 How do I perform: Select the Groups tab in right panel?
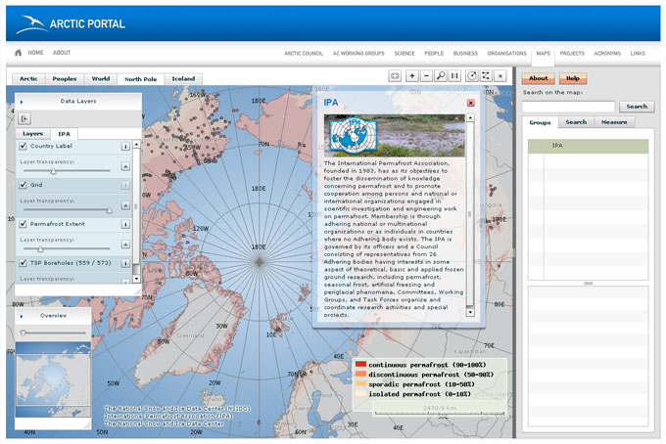(540, 122)
